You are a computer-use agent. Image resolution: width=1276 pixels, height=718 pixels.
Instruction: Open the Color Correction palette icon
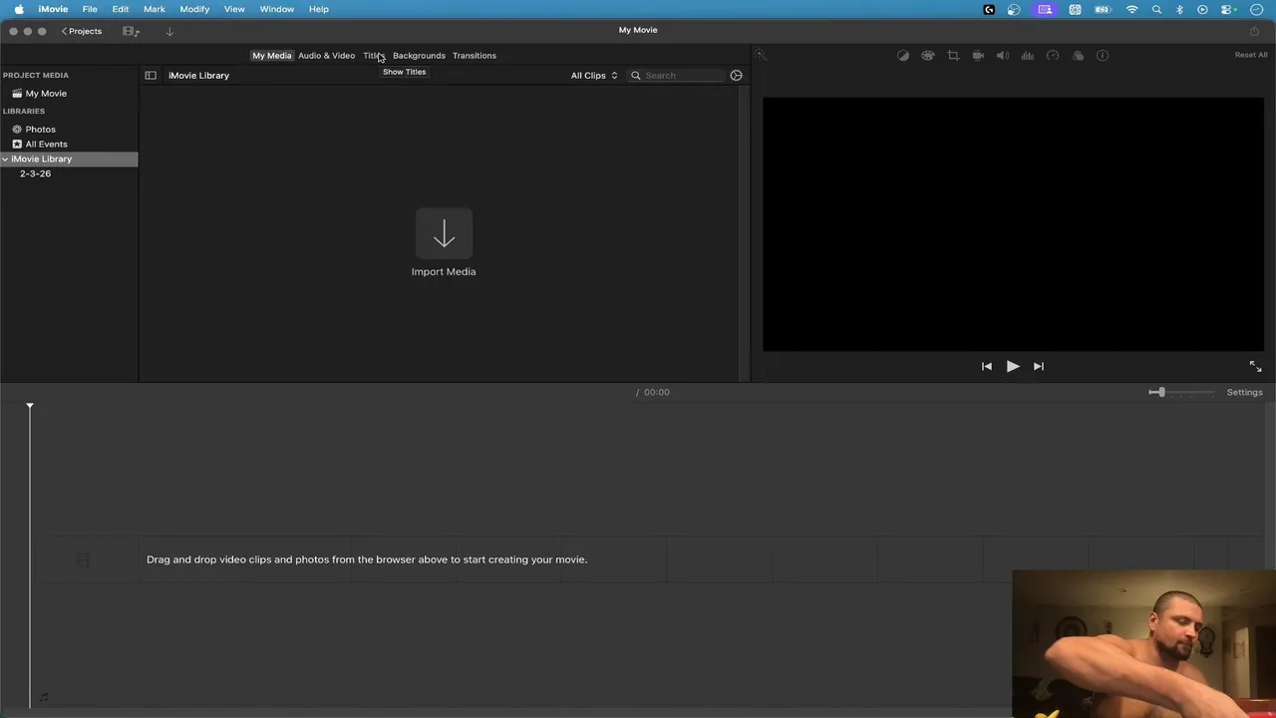pos(928,56)
